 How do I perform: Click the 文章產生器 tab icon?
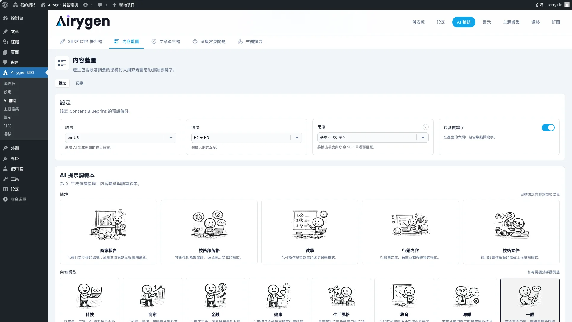(x=154, y=41)
